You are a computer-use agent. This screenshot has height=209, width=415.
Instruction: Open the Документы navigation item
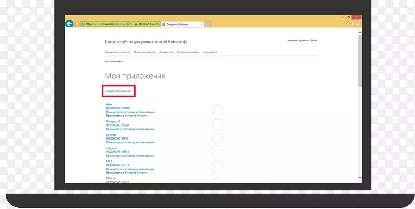[x=166, y=52]
